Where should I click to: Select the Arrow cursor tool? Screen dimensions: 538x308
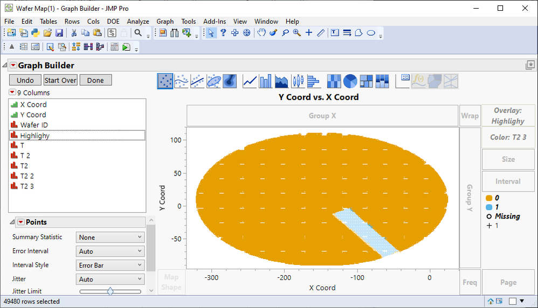click(x=211, y=33)
